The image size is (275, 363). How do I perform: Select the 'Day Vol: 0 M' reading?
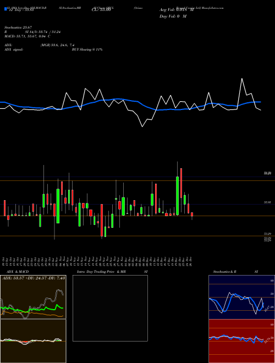click(x=173, y=16)
